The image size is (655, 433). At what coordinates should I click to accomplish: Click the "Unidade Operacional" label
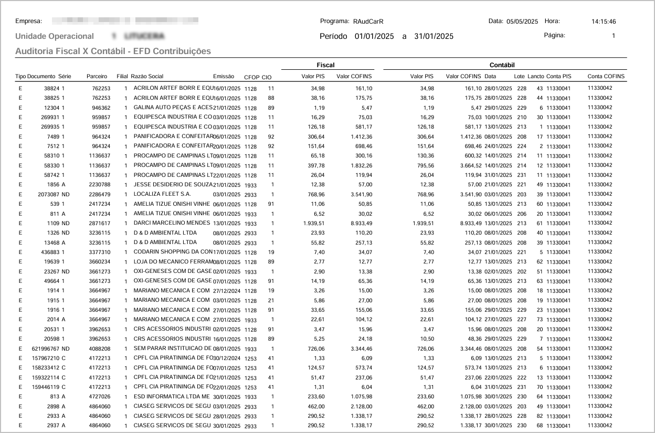pos(55,36)
